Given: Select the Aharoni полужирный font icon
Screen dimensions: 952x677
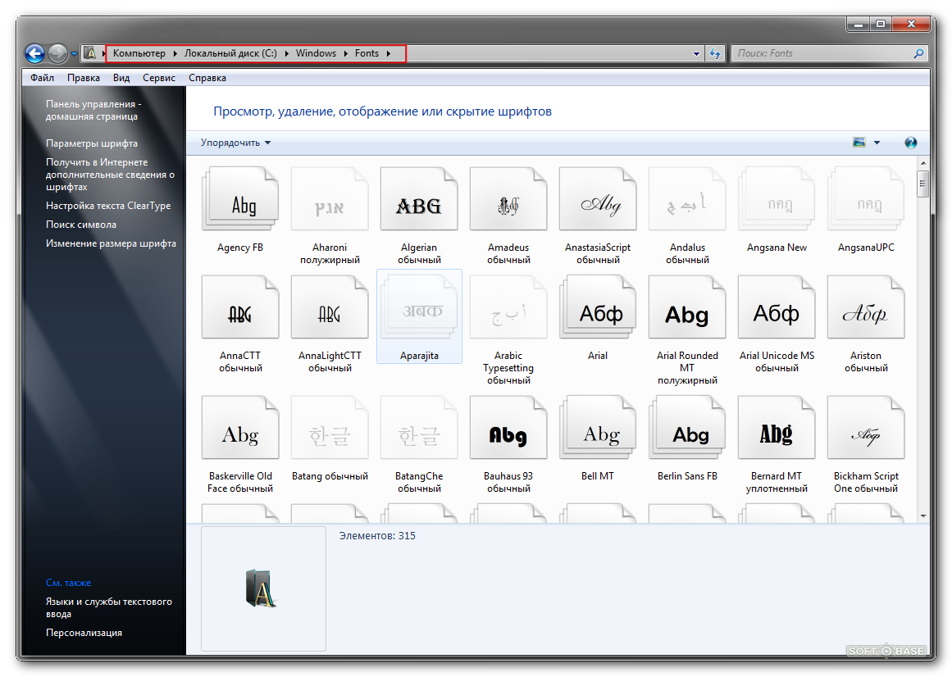Looking at the screenshot, I should click(x=330, y=199).
